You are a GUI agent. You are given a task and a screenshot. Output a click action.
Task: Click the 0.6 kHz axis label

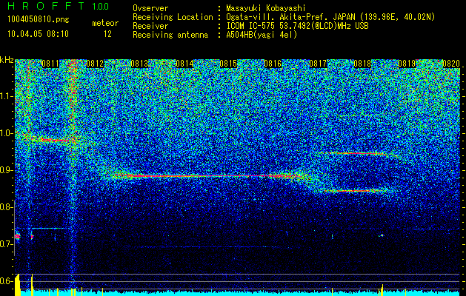pos(7,281)
